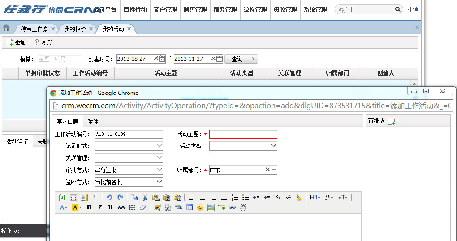Click the 查询 search button

pyautogui.click(x=237, y=59)
